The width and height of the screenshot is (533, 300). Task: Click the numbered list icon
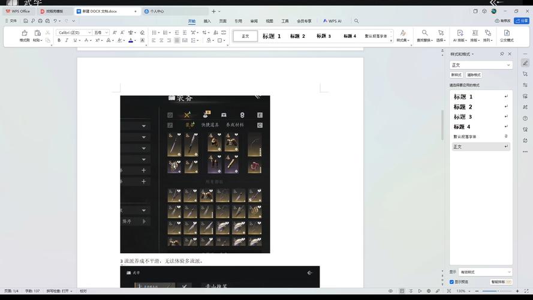[x=165, y=32]
